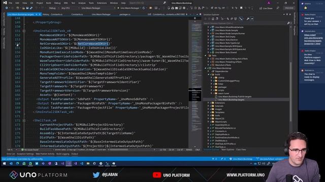
Task: Open the Tools menu
Action: [91, 3]
